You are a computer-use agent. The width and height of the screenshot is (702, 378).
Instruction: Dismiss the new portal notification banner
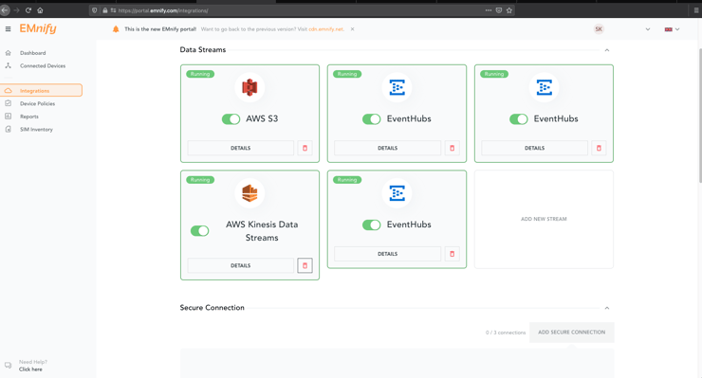tap(352, 29)
